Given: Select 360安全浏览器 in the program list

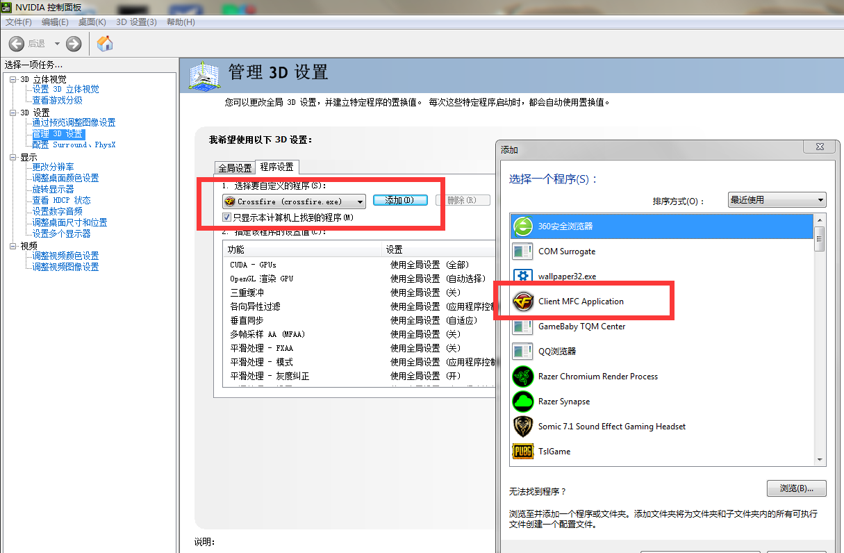Looking at the screenshot, I should 563,226.
